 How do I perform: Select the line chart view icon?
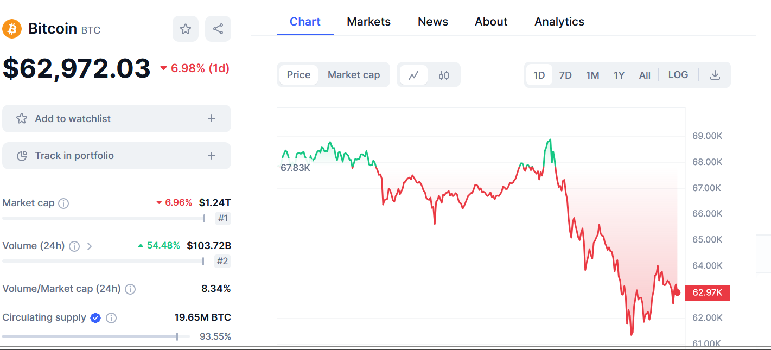(x=413, y=75)
